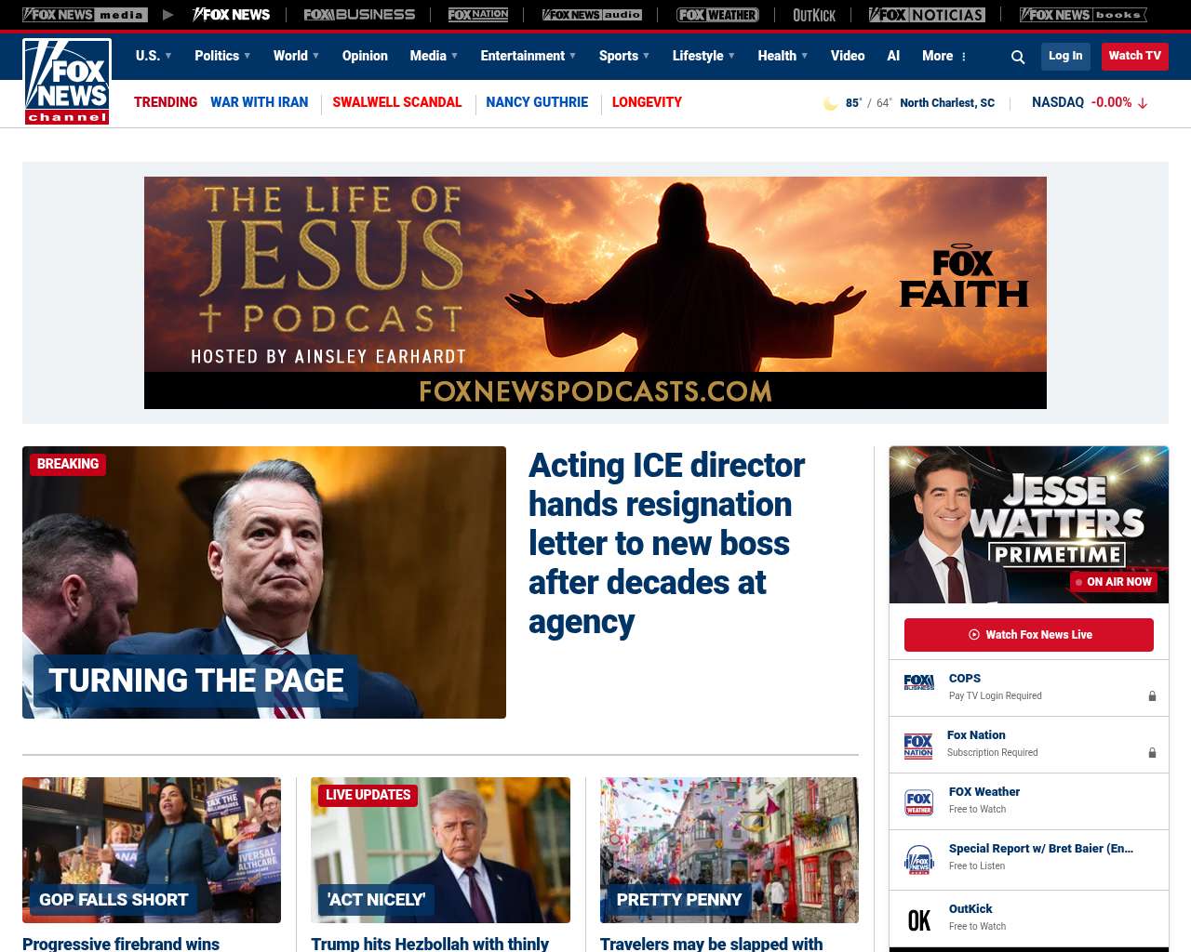1191x952 pixels.
Task: Open the Fox Noticias logo
Action: click(927, 15)
